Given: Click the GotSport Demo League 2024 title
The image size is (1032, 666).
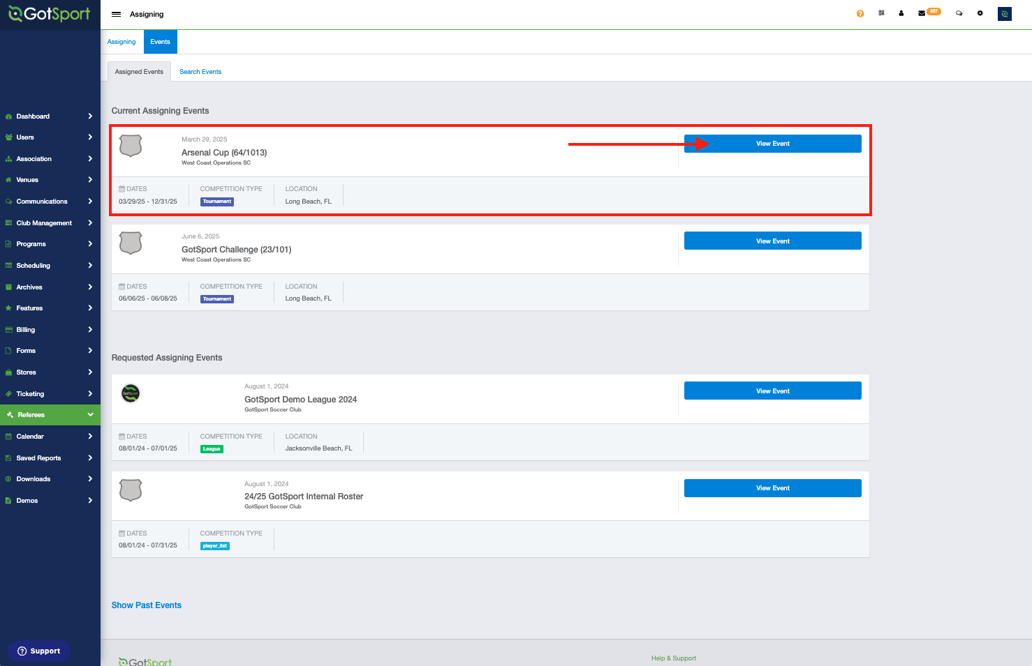Looking at the screenshot, I should click(301, 400).
